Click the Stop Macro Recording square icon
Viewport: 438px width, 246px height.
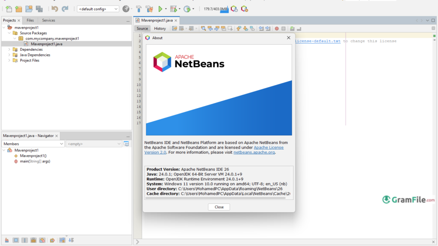point(284,29)
